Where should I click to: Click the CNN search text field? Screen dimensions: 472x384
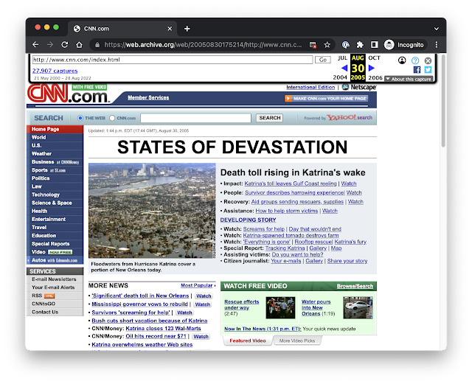click(195, 118)
